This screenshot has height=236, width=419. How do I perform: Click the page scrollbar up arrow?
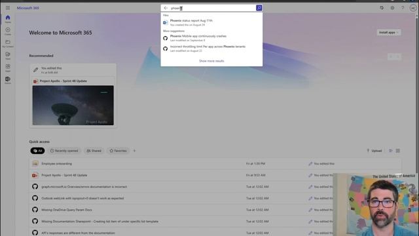tap(417, 15)
